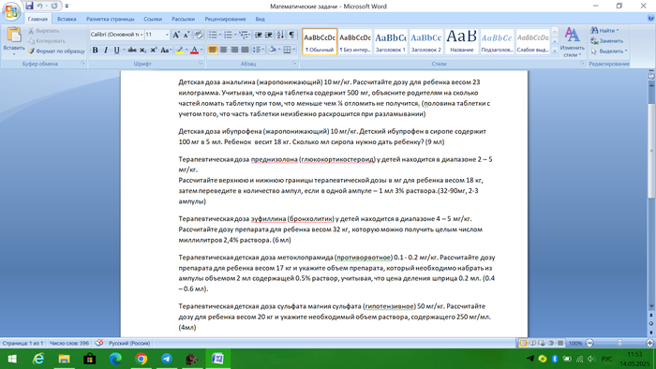Toggle bold formatting in Font group
Viewport: 656px width, 369px height.
(x=95, y=51)
